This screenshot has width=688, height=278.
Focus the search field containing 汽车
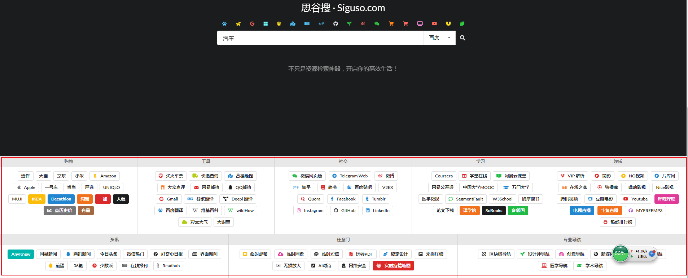pos(320,38)
